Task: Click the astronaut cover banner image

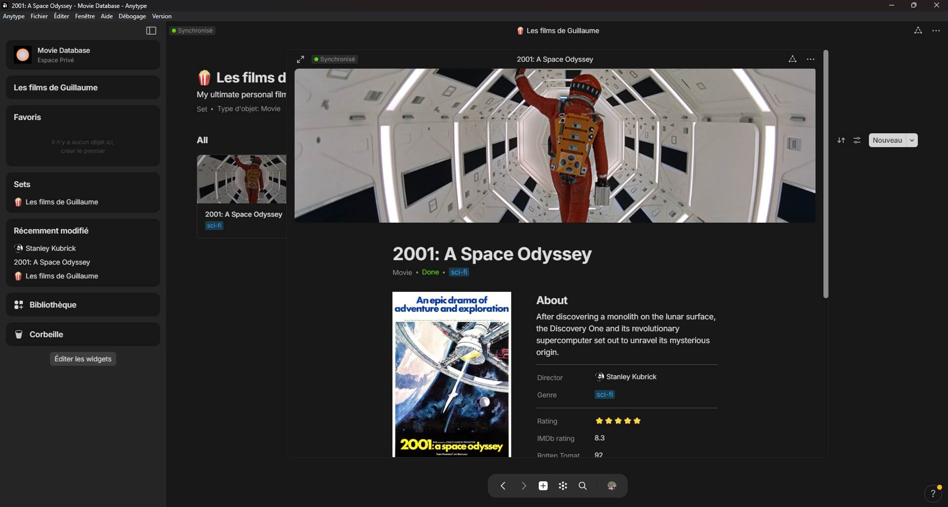Action: click(555, 146)
